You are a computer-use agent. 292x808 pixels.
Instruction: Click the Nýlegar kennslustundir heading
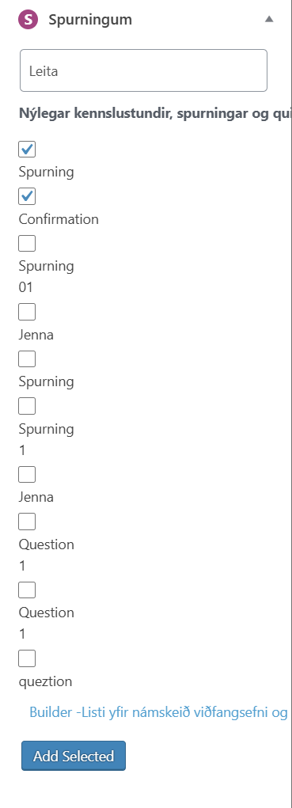coord(155,113)
